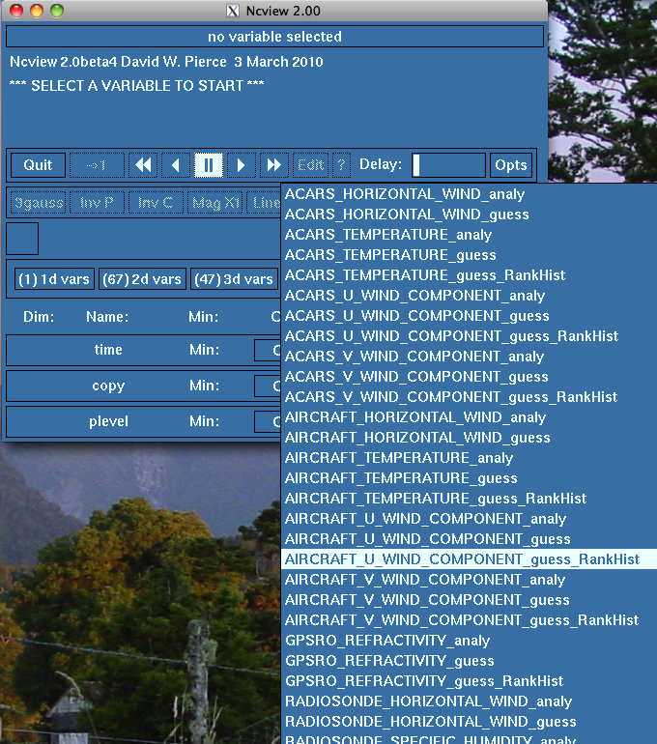Click the 3gauss colormap button
The image size is (657, 744).
coord(39,203)
